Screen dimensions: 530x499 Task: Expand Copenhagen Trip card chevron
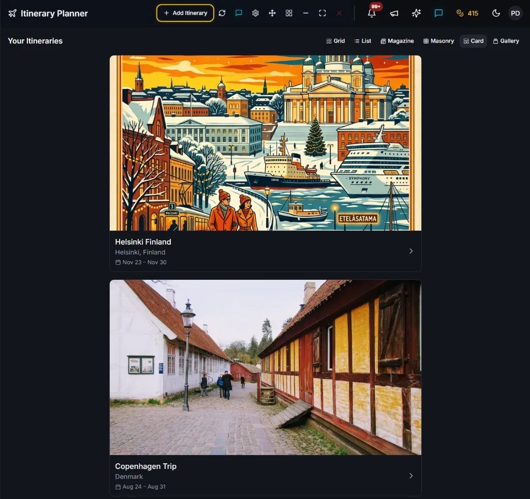411,476
